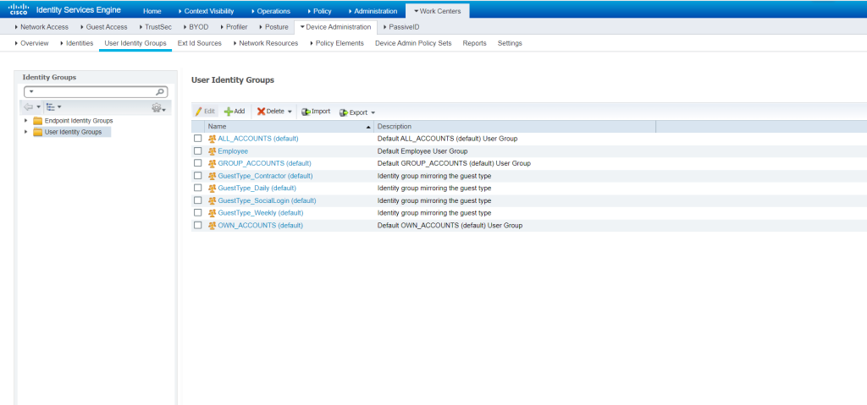Screen dimensions: 867x405
Task: Click the group icon beside ALL_ACCOUNTS (default)
Action: point(212,139)
